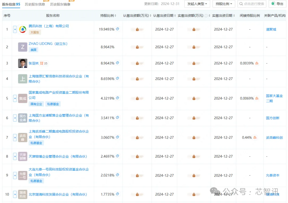This screenshot has height=203, width=288.
Task: Click the 集成 company logo tile
Action: (x=23, y=98)
